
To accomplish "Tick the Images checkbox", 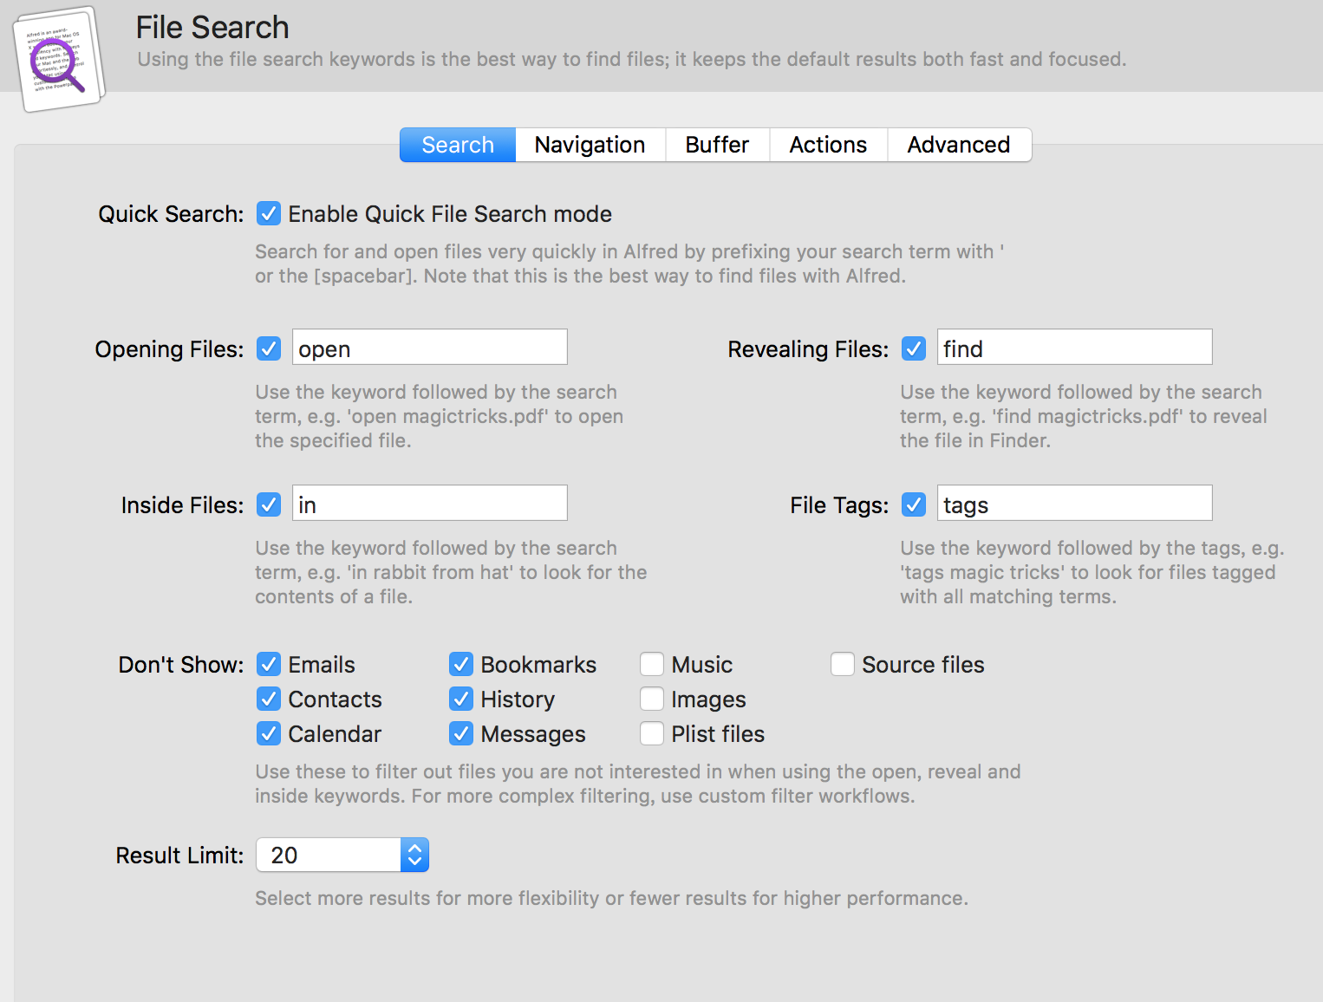I will pyautogui.click(x=652, y=699).
